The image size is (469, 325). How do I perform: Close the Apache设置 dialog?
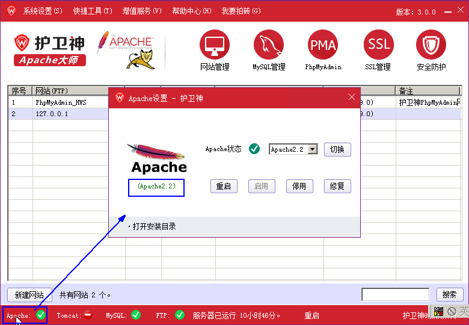point(352,97)
